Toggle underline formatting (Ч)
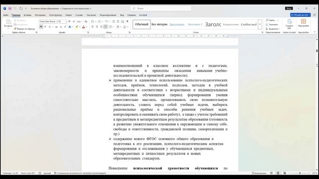Image resolution: width=319 pixels, height=179 pixels. [x=49, y=27]
